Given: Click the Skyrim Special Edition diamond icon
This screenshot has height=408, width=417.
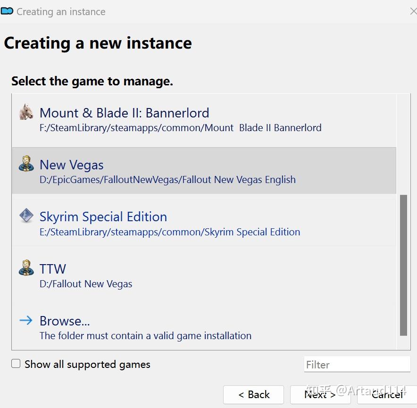Looking at the screenshot, I should pos(26,216).
